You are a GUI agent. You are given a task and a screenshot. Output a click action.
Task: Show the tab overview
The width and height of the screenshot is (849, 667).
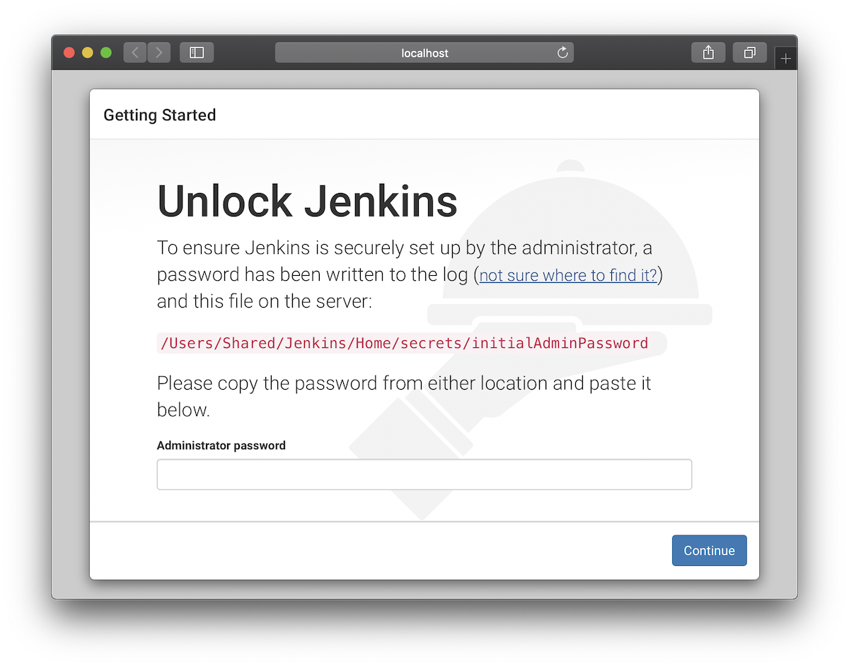pyautogui.click(x=750, y=52)
